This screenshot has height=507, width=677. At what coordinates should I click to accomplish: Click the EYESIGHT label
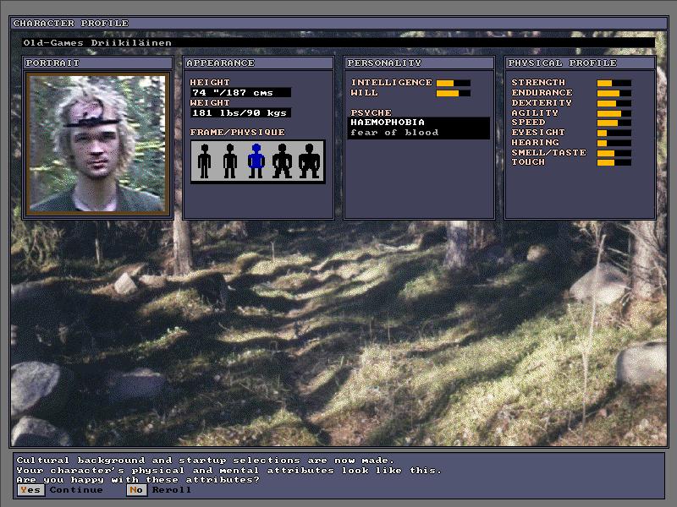tap(538, 133)
